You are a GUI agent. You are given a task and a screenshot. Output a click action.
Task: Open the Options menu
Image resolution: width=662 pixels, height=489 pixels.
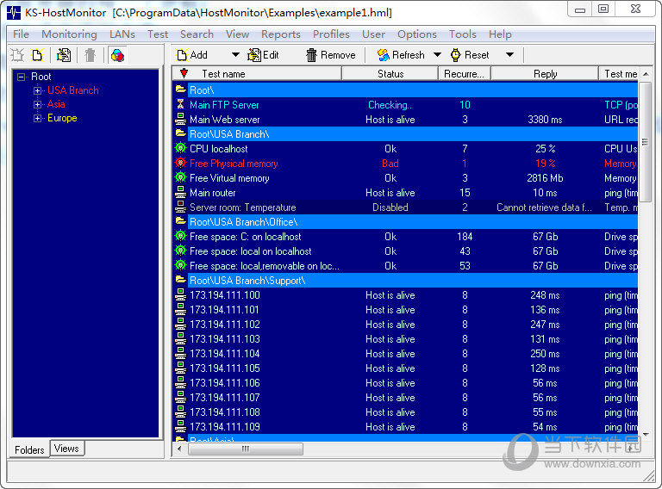tap(417, 34)
